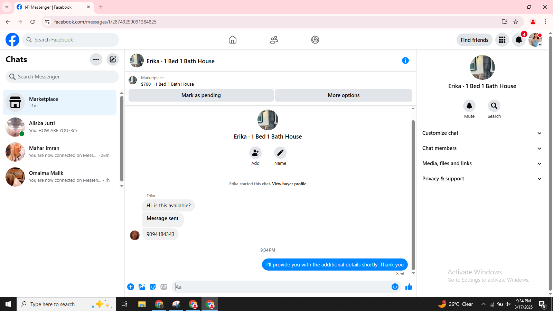The height and width of the screenshot is (311, 553).
Task: Open Task View on taskbar
Action: pos(124,304)
